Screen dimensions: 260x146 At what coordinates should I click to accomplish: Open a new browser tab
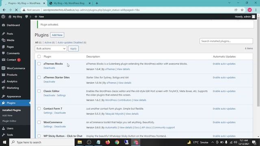[x=97, y=3]
